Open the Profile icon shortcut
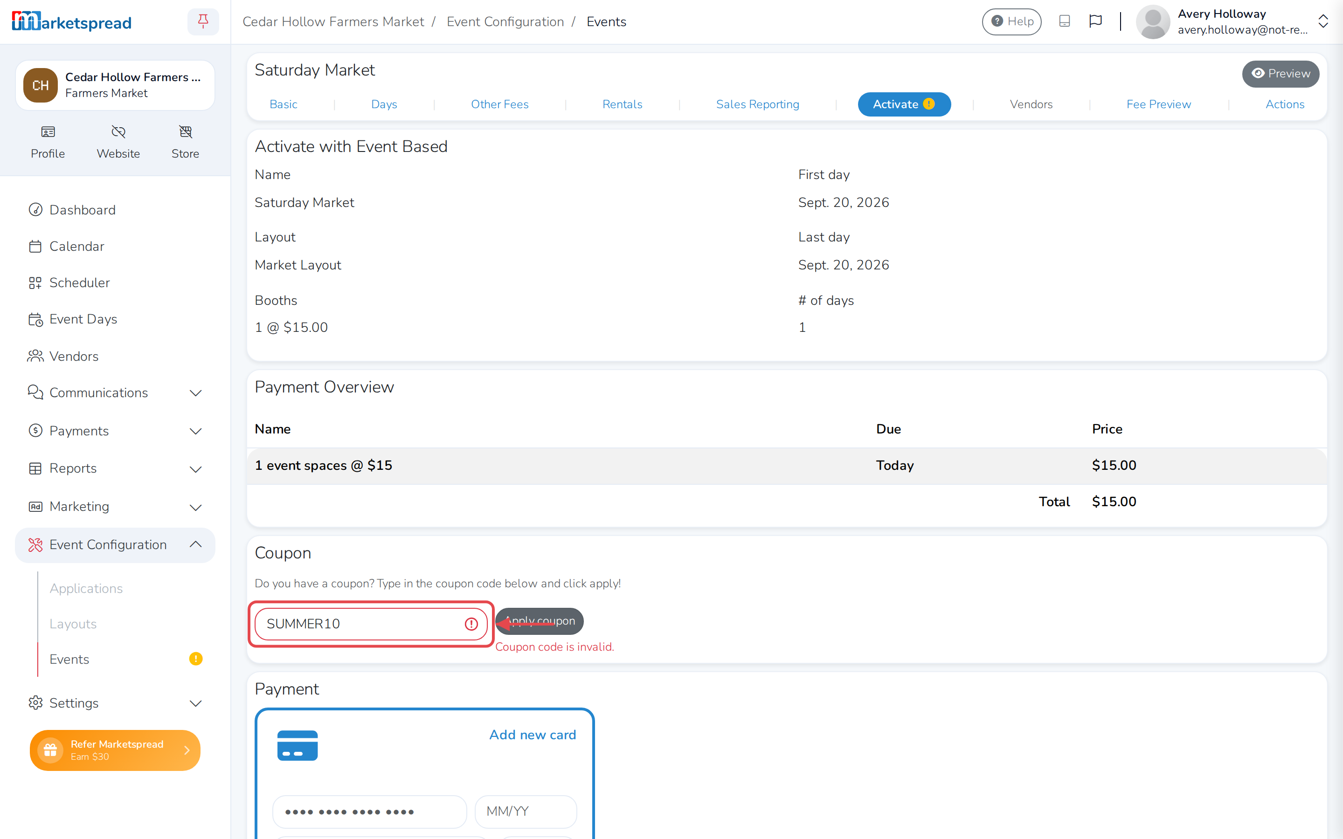Screen dimensions: 1343x839 click(48, 142)
